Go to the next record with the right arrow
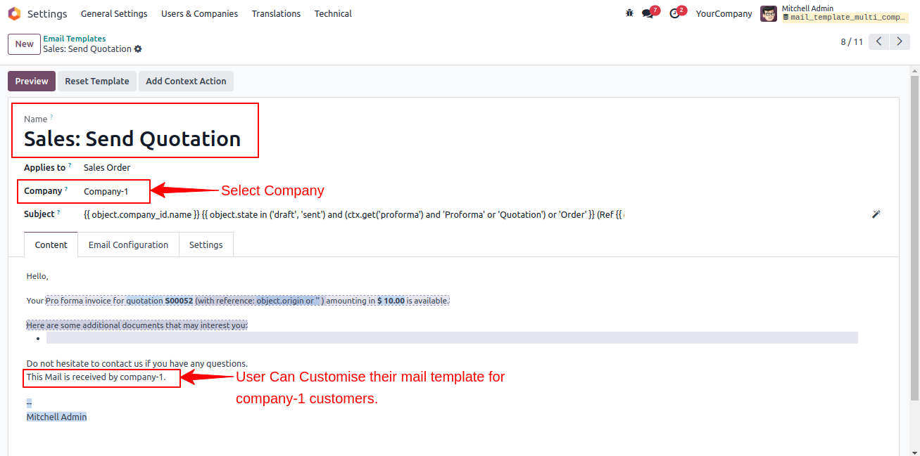This screenshot has width=920, height=456. (x=899, y=41)
